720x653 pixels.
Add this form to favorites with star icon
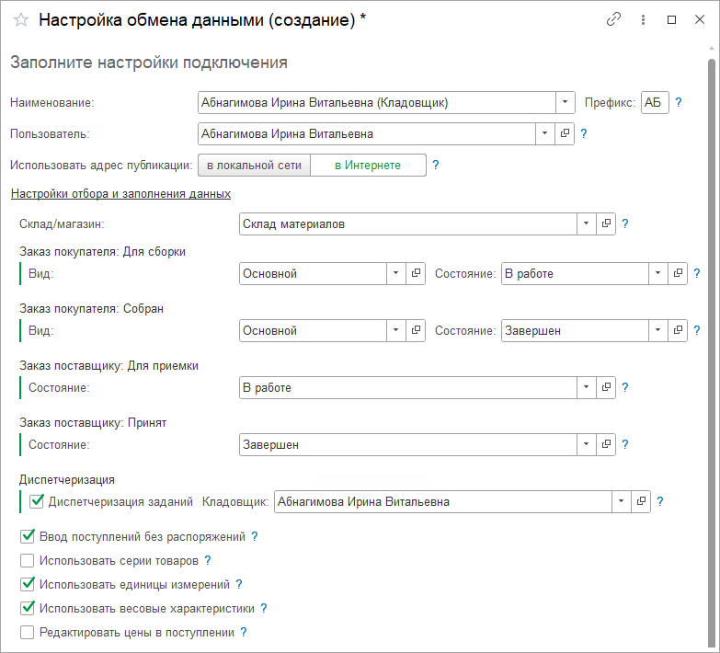[20, 20]
